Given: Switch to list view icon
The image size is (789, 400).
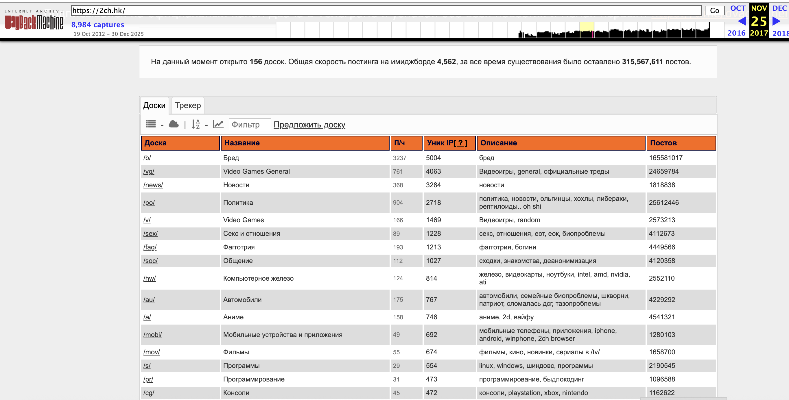Looking at the screenshot, I should (151, 124).
